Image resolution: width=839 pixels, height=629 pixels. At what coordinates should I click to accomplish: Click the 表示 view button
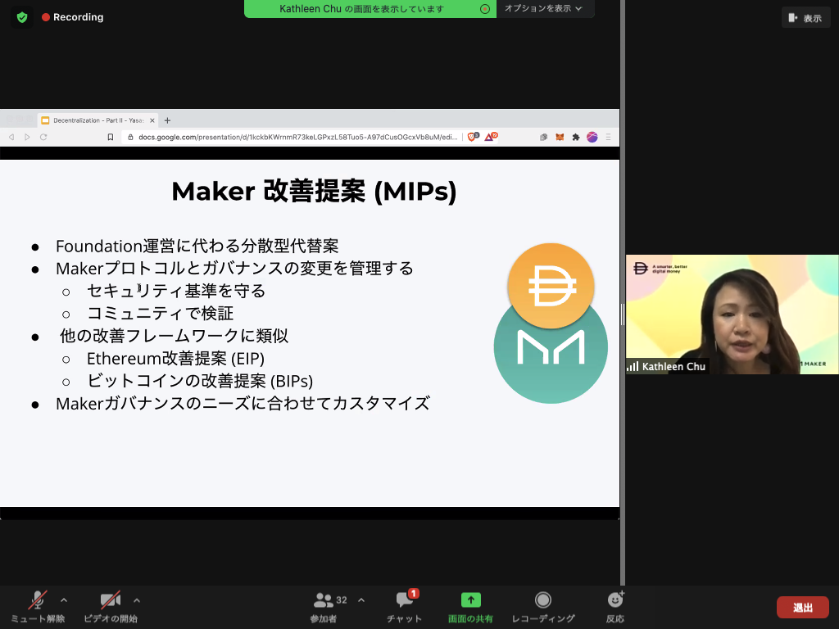(x=805, y=18)
